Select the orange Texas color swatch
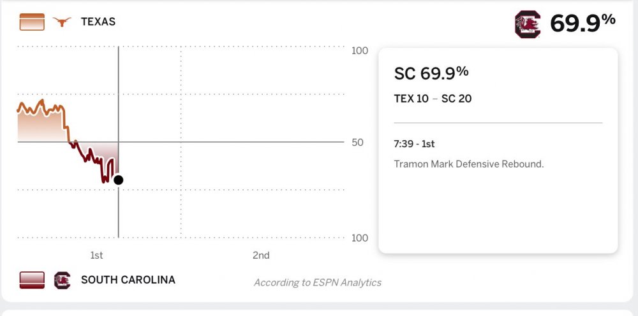 pyautogui.click(x=32, y=22)
